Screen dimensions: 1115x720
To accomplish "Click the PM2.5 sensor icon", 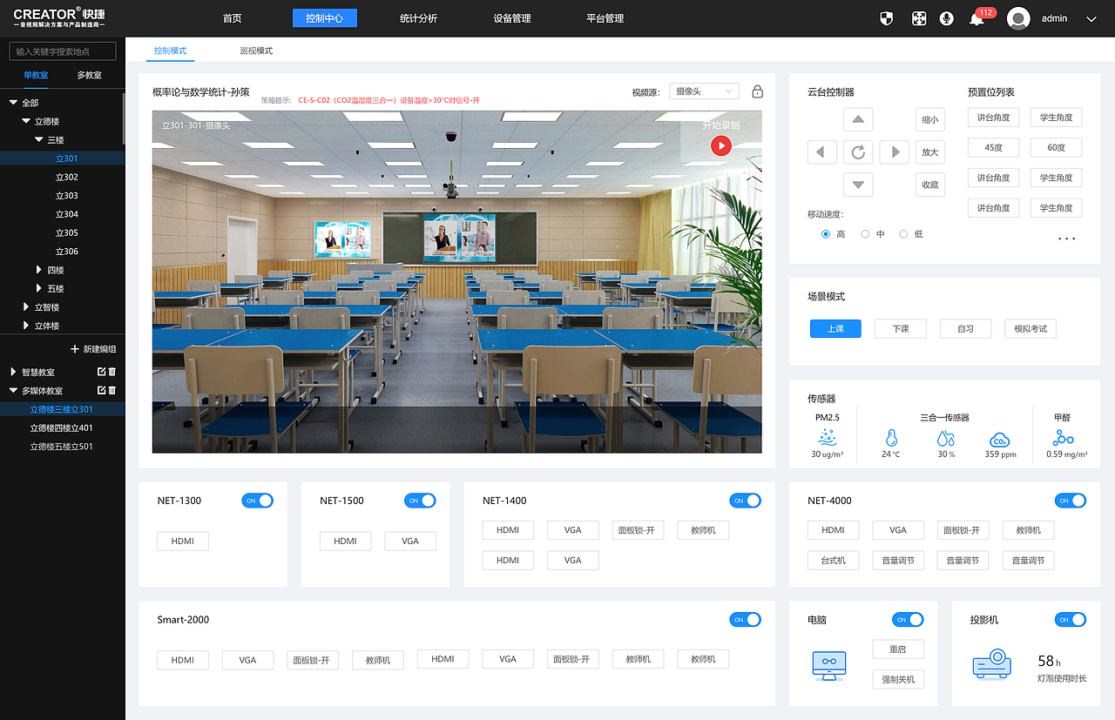I will click(827, 437).
